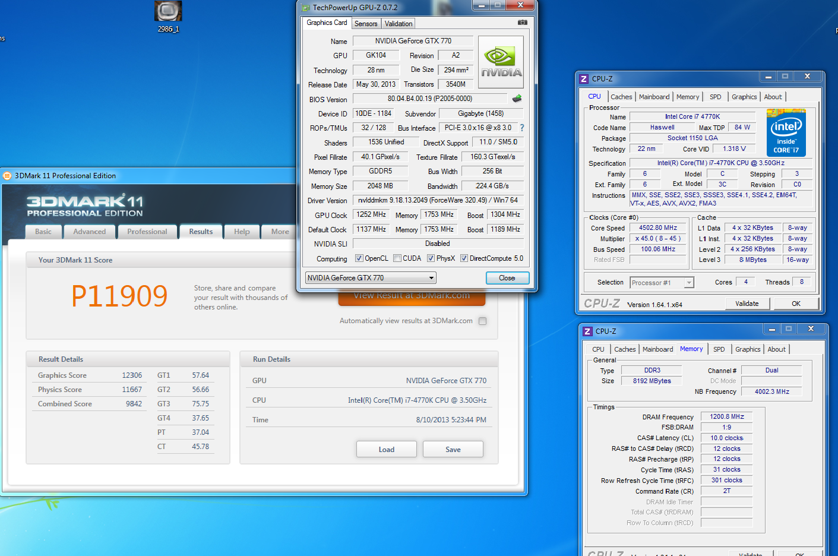Open Mainboard tab in upper CPU-Z
This screenshot has height=556, width=838.
pyautogui.click(x=654, y=97)
